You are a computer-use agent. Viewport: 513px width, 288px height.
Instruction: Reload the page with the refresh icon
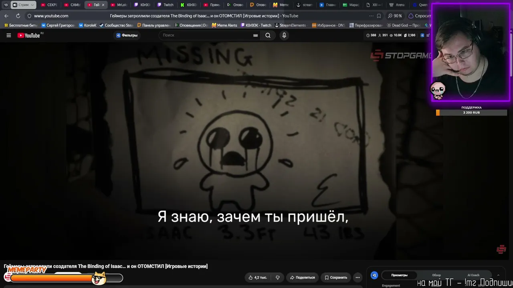click(18, 16)
